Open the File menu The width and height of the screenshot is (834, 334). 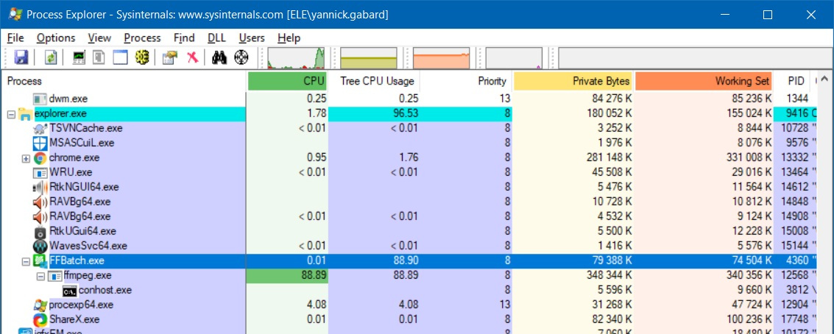16,38
